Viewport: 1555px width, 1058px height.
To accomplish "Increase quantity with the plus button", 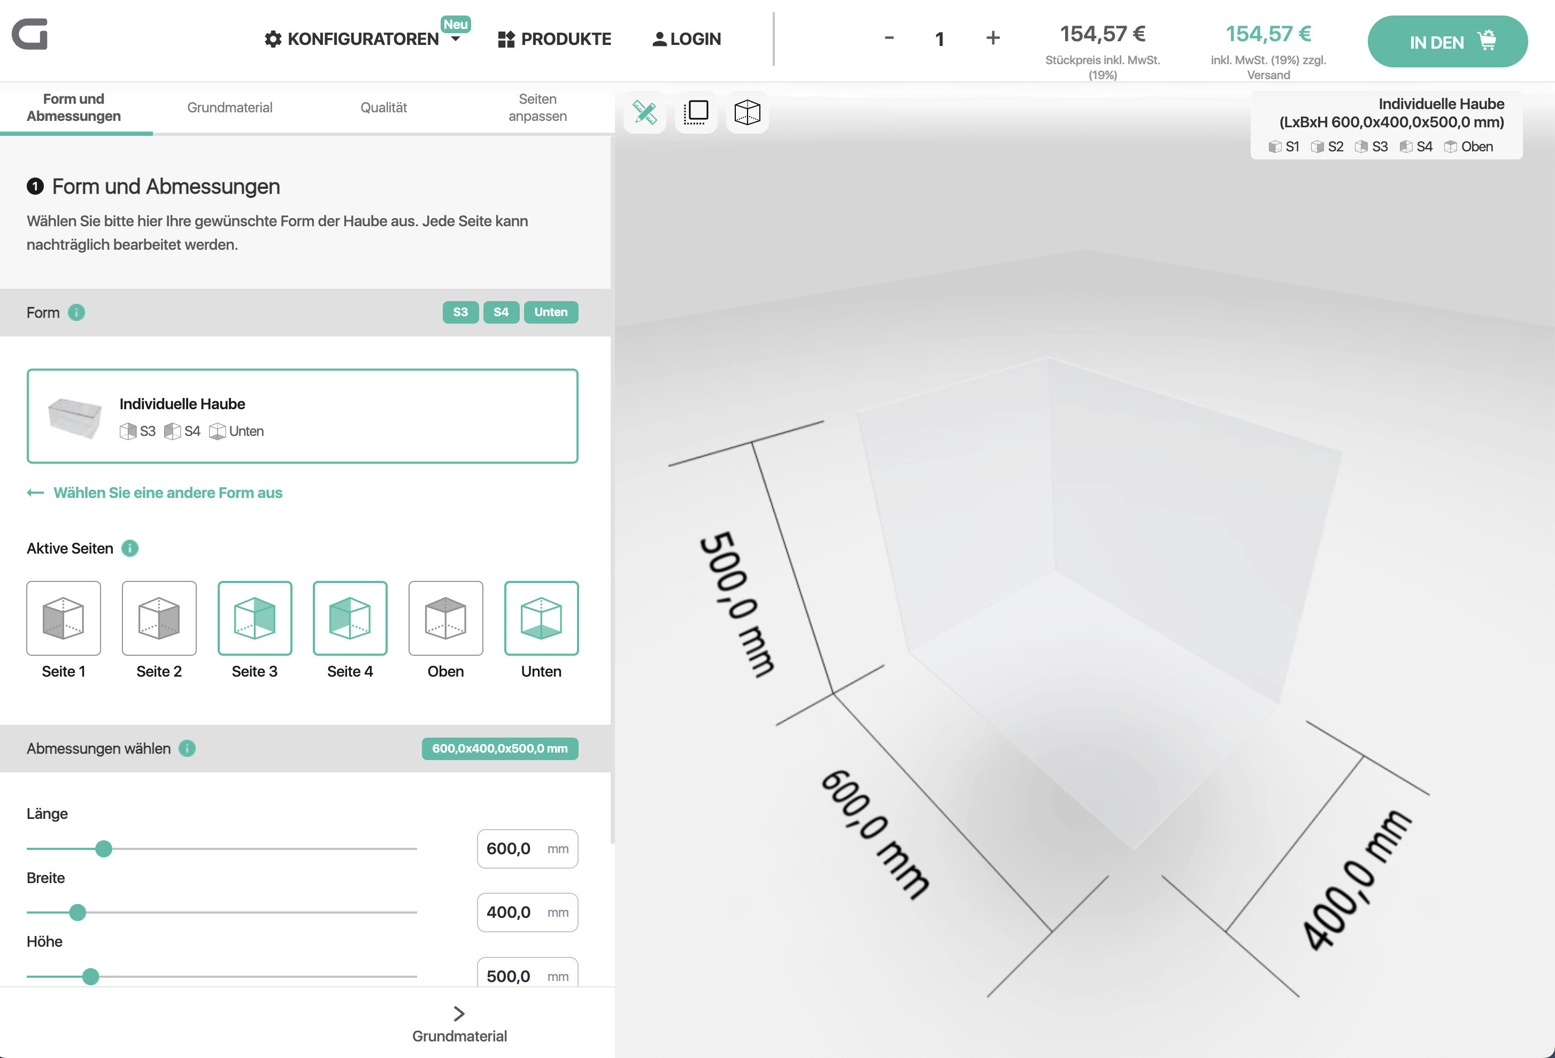I will point(993,38).
